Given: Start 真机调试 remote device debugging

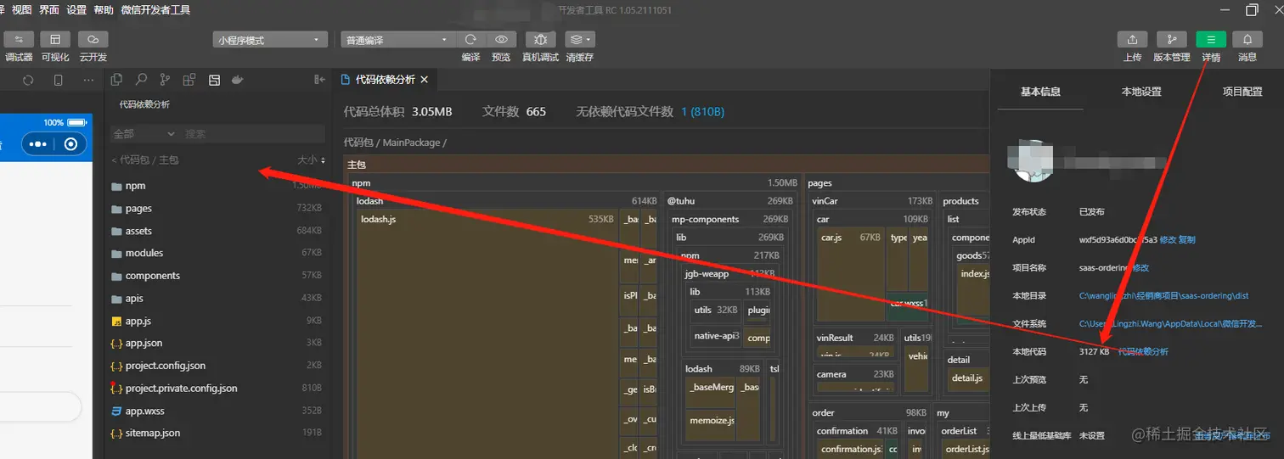Looking at the screenshot, I should click(x=540, y=40).
